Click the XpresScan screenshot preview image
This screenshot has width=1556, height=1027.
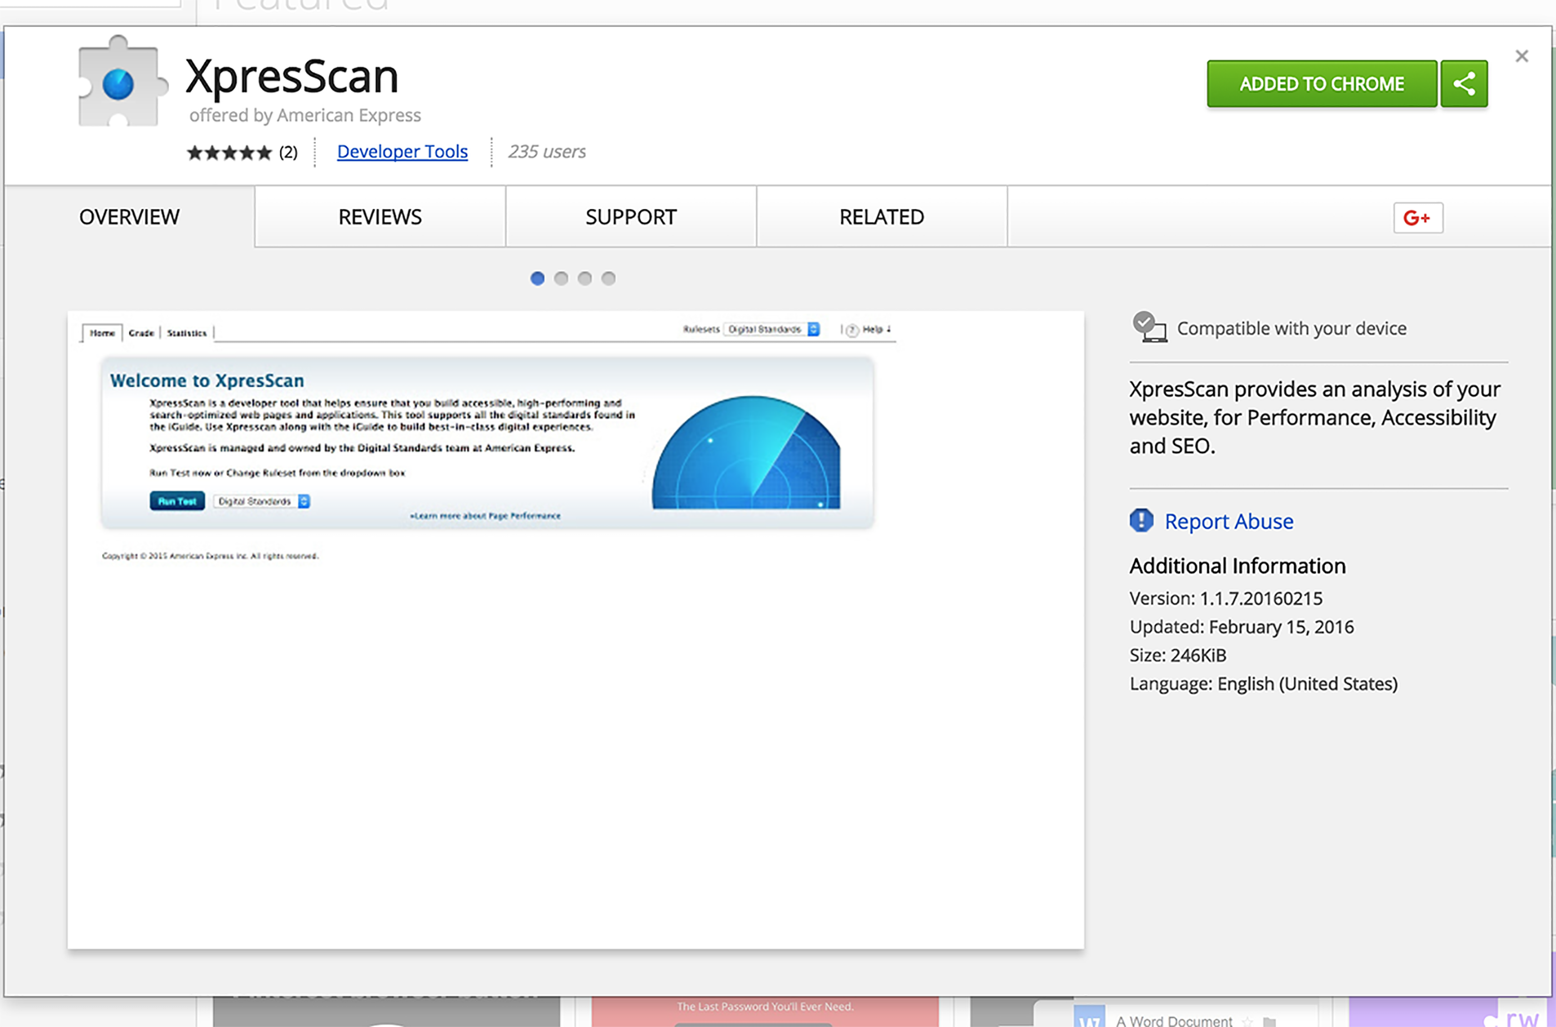576,630
